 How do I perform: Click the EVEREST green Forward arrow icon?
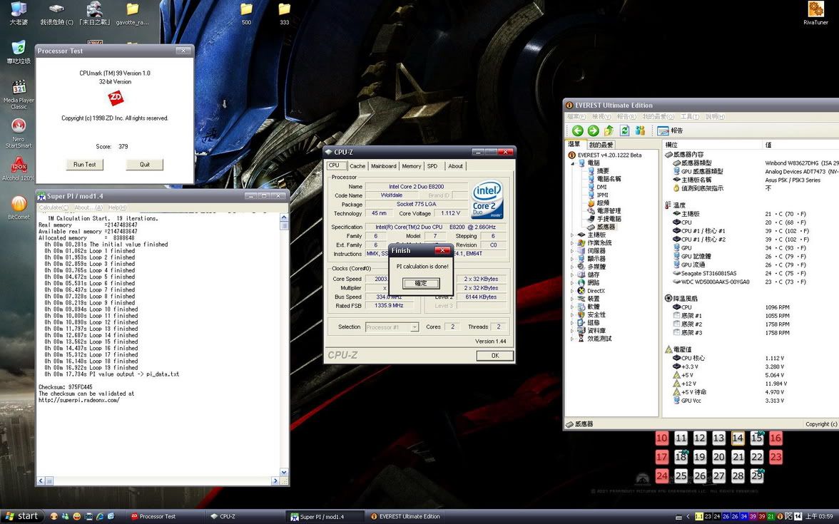[593, 130]
